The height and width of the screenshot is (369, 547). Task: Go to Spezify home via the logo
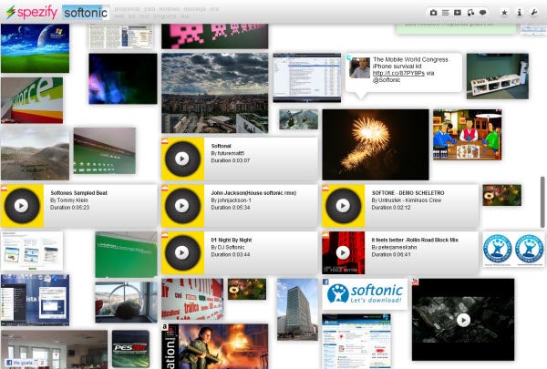32,13
